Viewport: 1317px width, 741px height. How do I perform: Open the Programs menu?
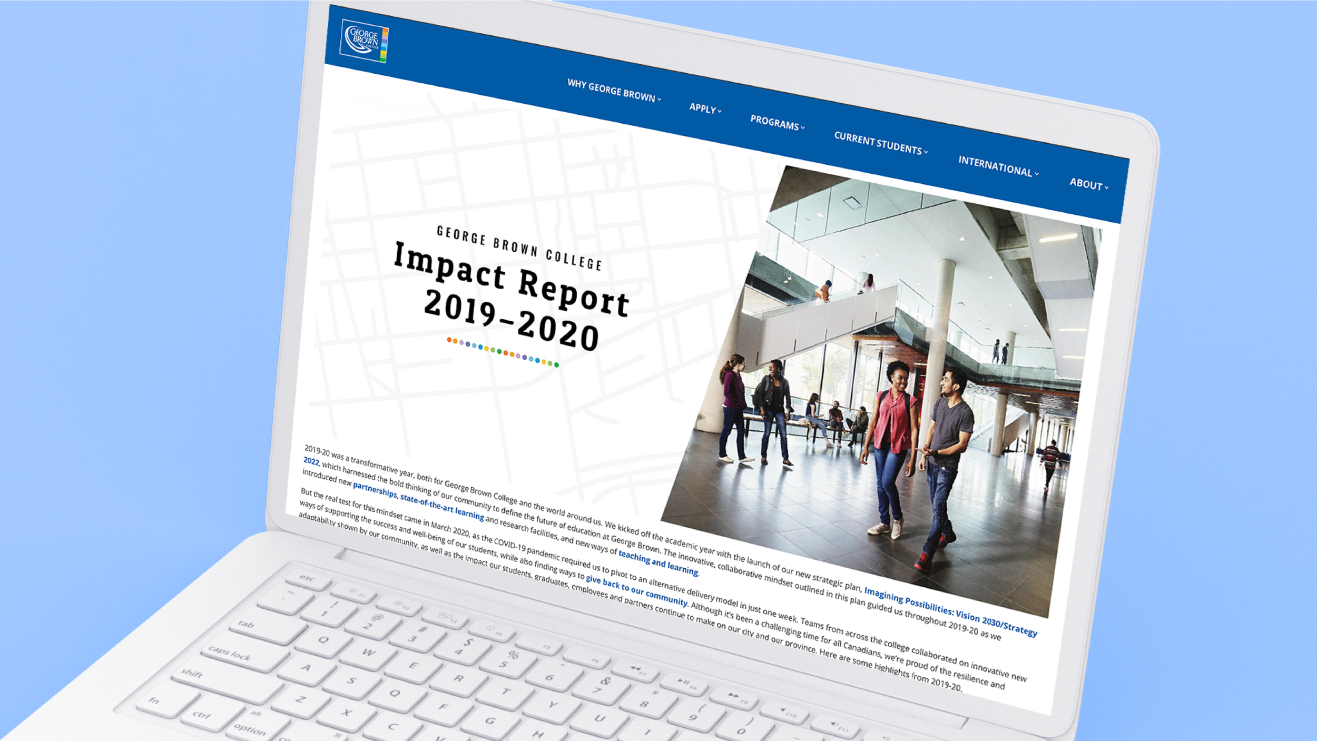(778, 123)
